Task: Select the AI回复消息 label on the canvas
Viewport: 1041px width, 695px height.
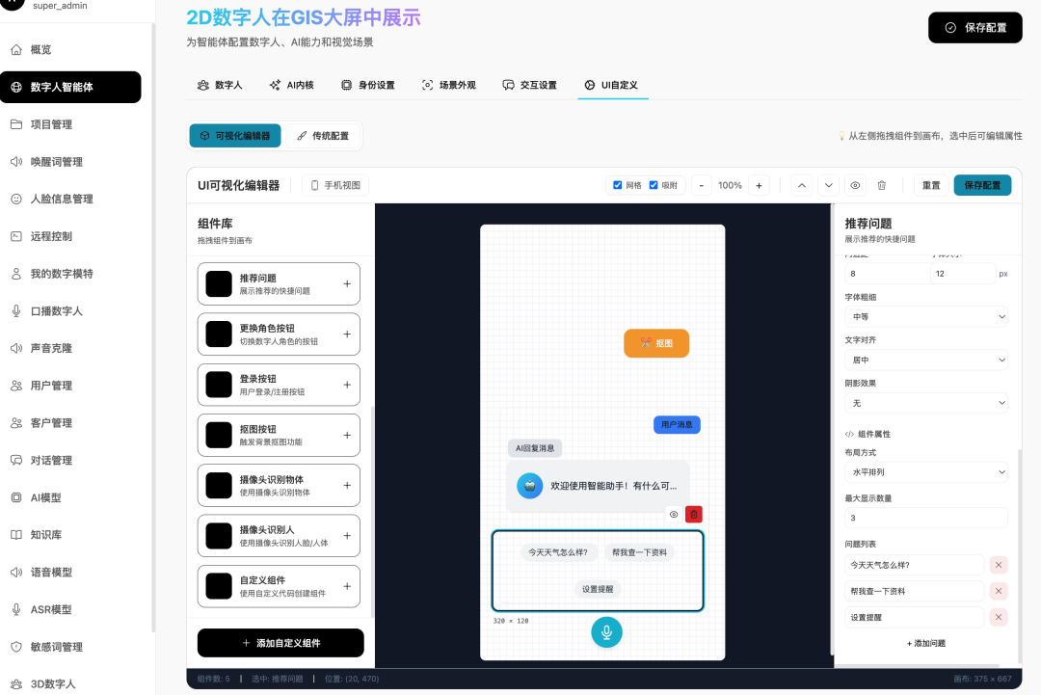Action: coord(534,448)
